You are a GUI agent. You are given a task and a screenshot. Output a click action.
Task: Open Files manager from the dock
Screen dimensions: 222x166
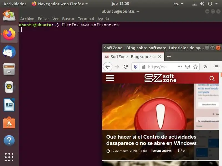click(x=9, y=69)
